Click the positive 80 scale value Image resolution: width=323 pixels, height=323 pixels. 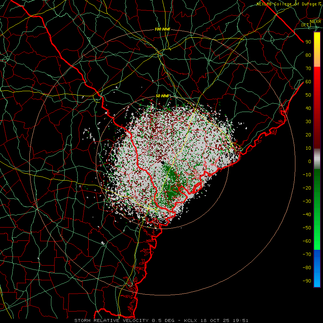(308, 55)
